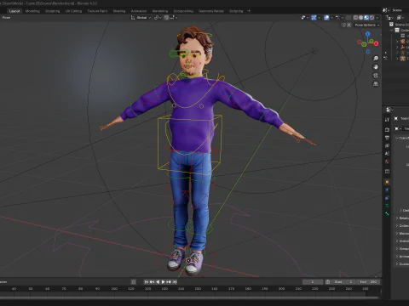The width and height of the screenshot is (409, 306).
Task: Select material preview viewport shading
Action: [366, 18]
